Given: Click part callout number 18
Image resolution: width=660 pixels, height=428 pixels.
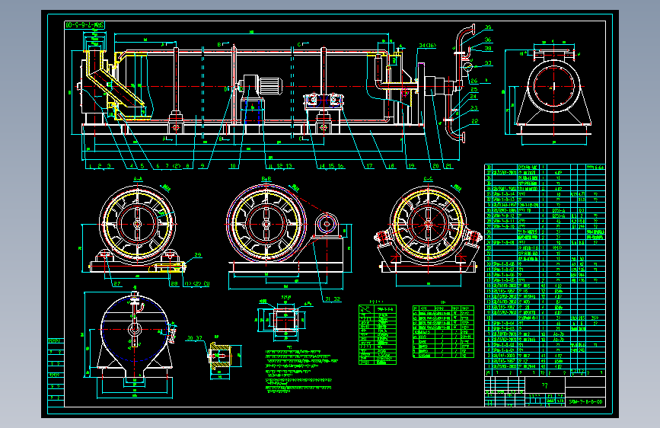Looking at the screenshot, I should coord(391,166).
